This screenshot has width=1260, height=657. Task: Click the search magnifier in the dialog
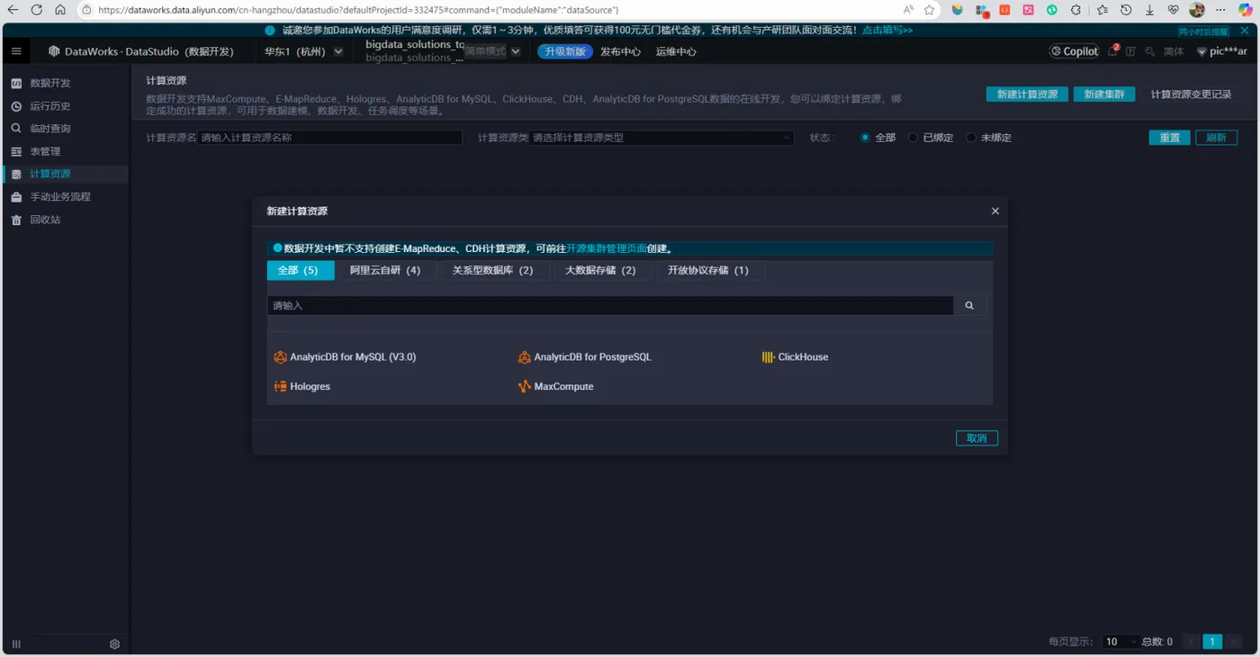[x=969, y=306]
